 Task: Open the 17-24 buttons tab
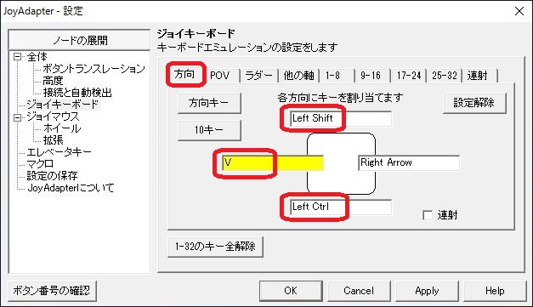click(409, 76)
